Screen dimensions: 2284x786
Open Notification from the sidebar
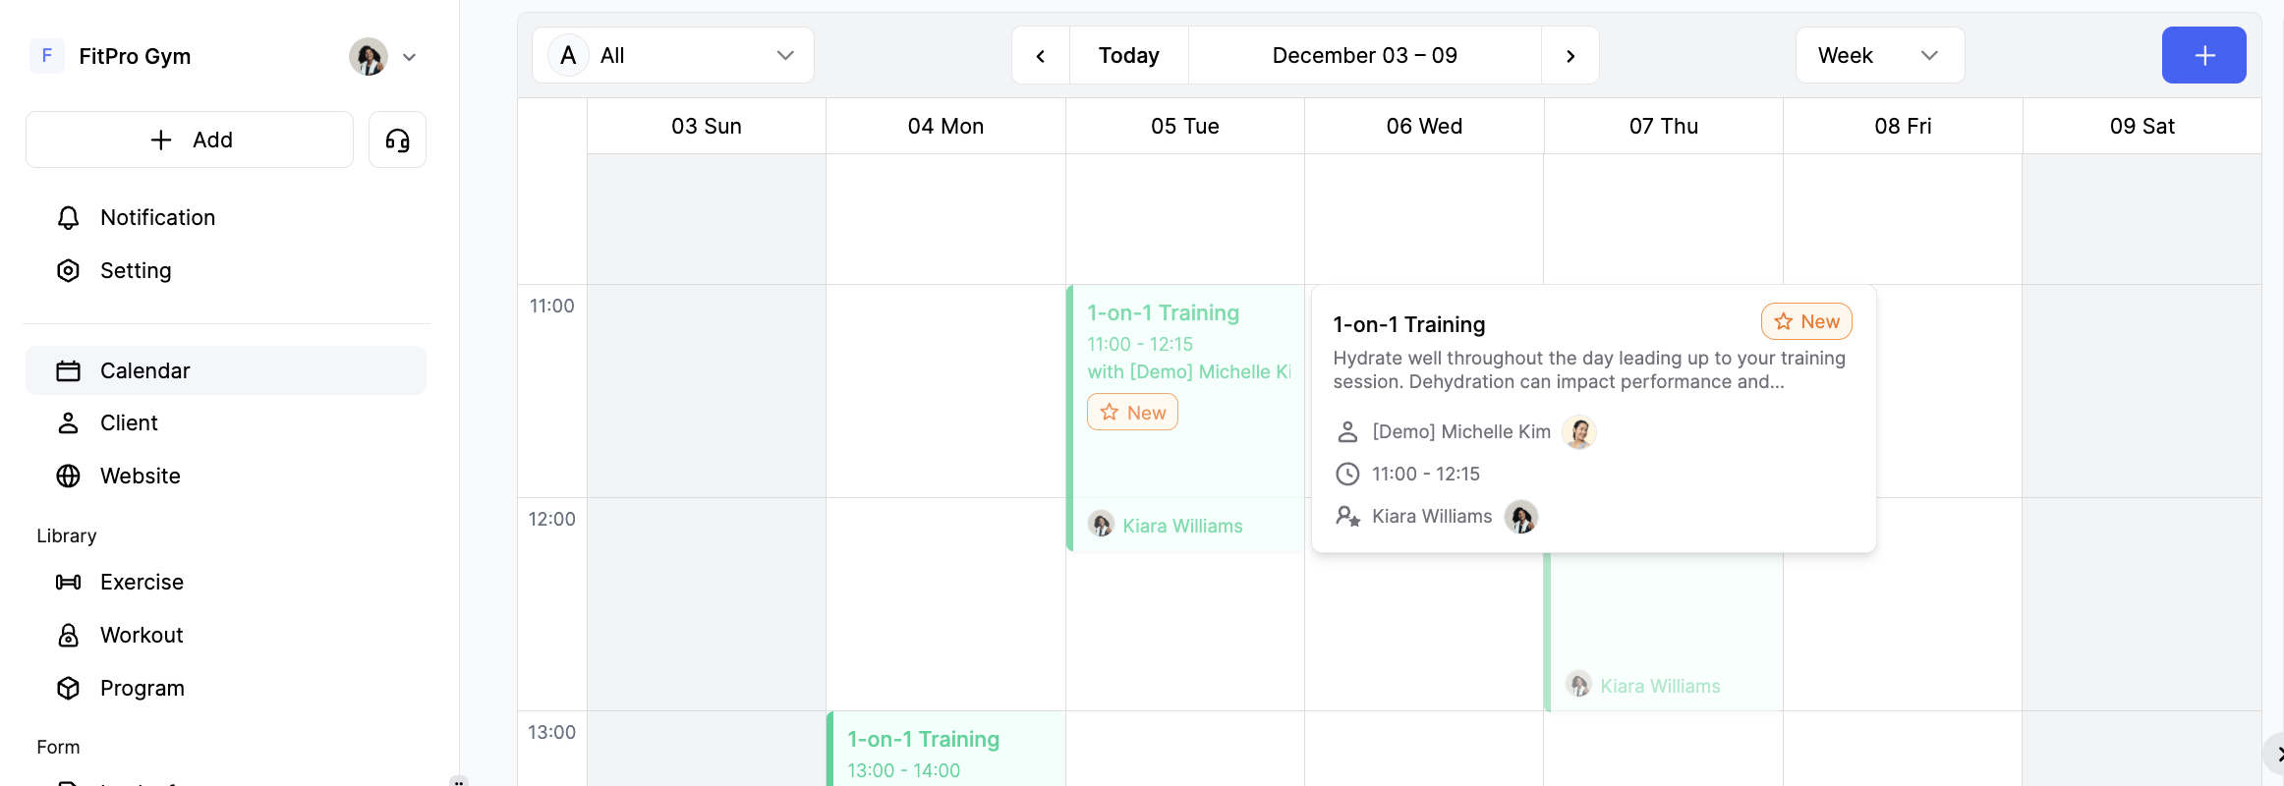click(x=157, y=217)
